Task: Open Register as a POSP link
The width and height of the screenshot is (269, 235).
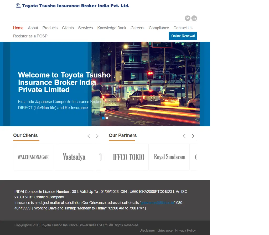Action: coord(30,36)
